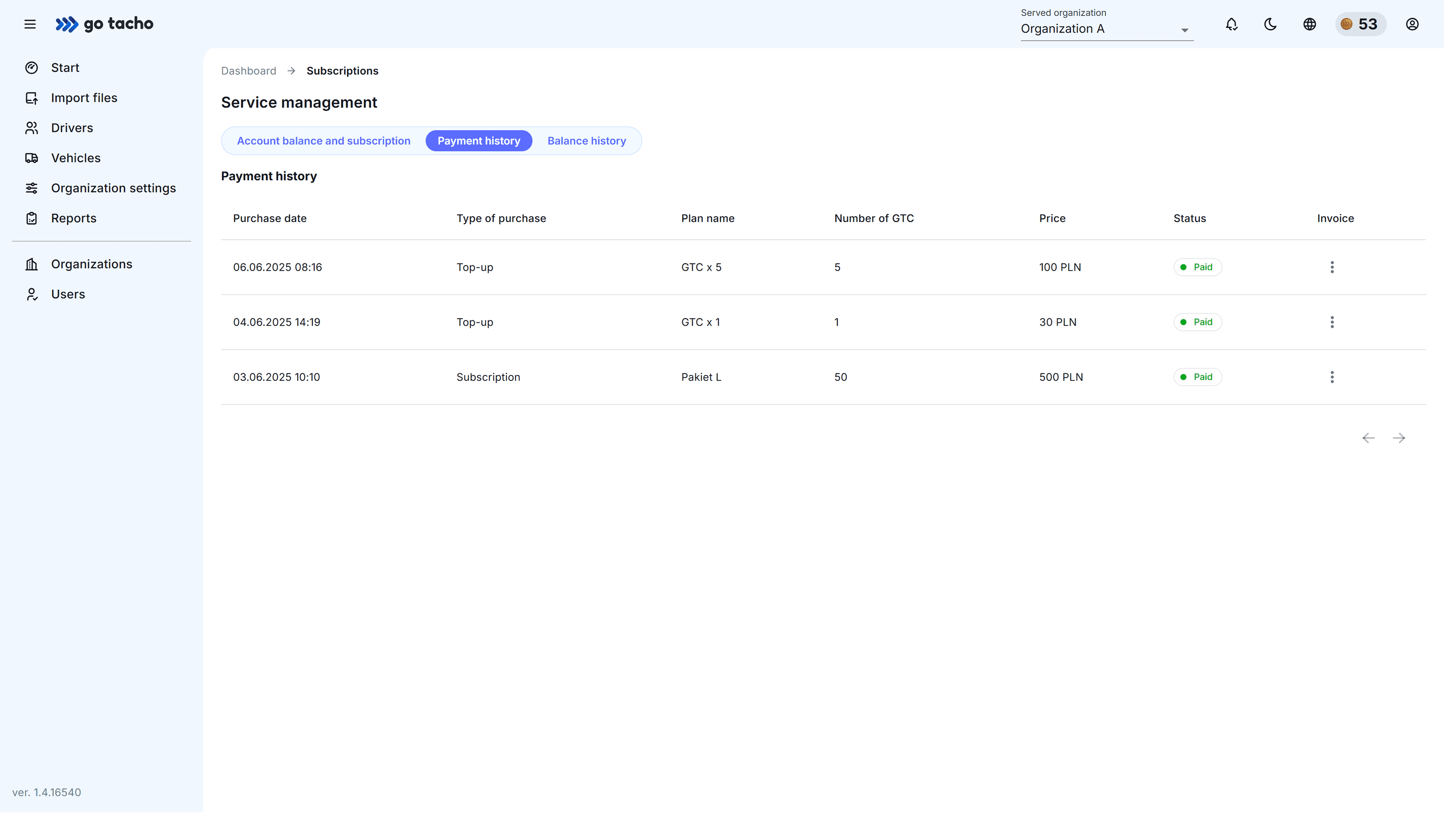
Task: Open the hamburger menu toggle
Action: [x=30, y=24]
